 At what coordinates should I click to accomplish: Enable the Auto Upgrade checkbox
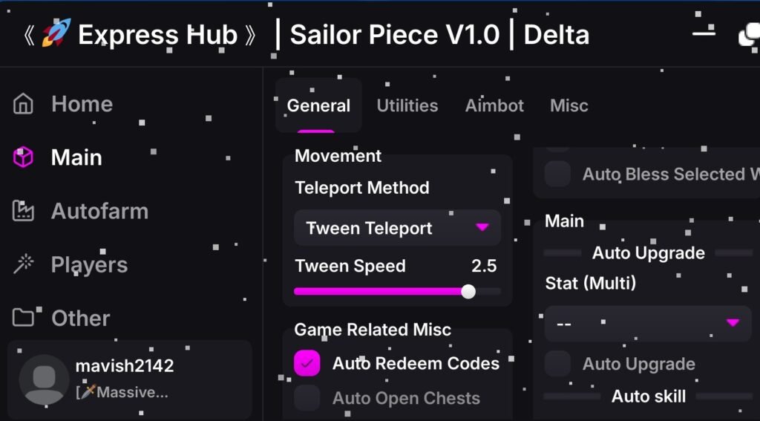point(558,364)
